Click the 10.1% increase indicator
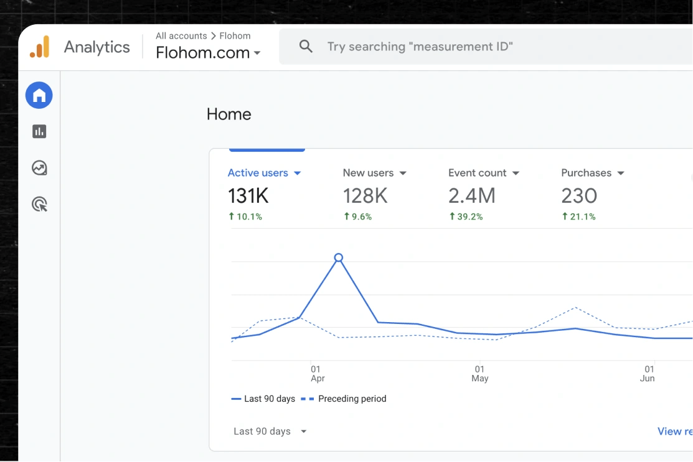 (245, 216)
